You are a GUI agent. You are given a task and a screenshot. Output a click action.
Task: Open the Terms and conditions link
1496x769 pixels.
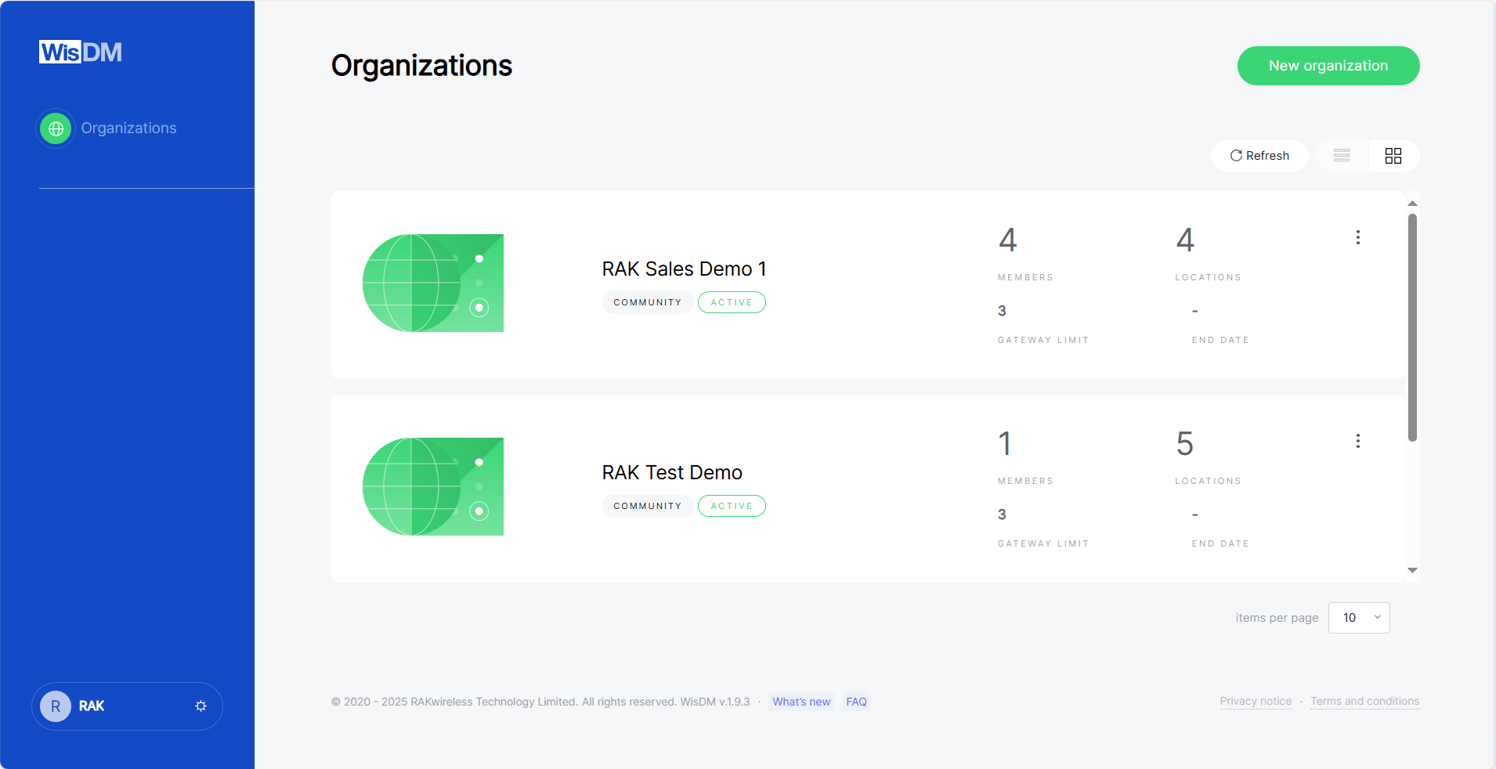(1364, 701)
